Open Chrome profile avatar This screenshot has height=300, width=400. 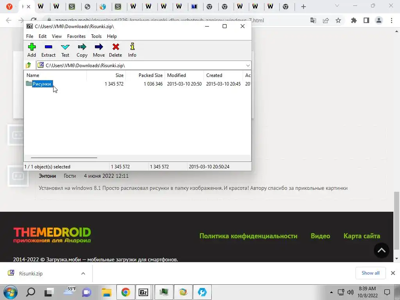[x=379, y=20]
